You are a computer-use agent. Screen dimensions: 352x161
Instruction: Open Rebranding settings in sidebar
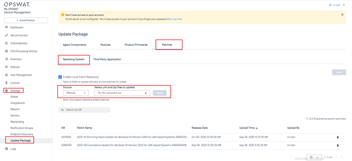(17, 122)
